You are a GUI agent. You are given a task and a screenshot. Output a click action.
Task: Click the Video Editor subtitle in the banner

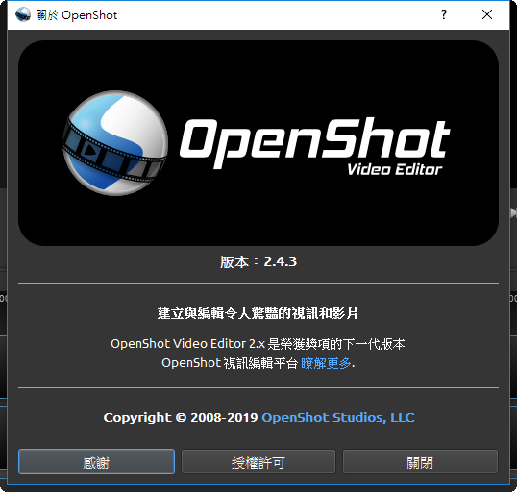coord(394,169)
